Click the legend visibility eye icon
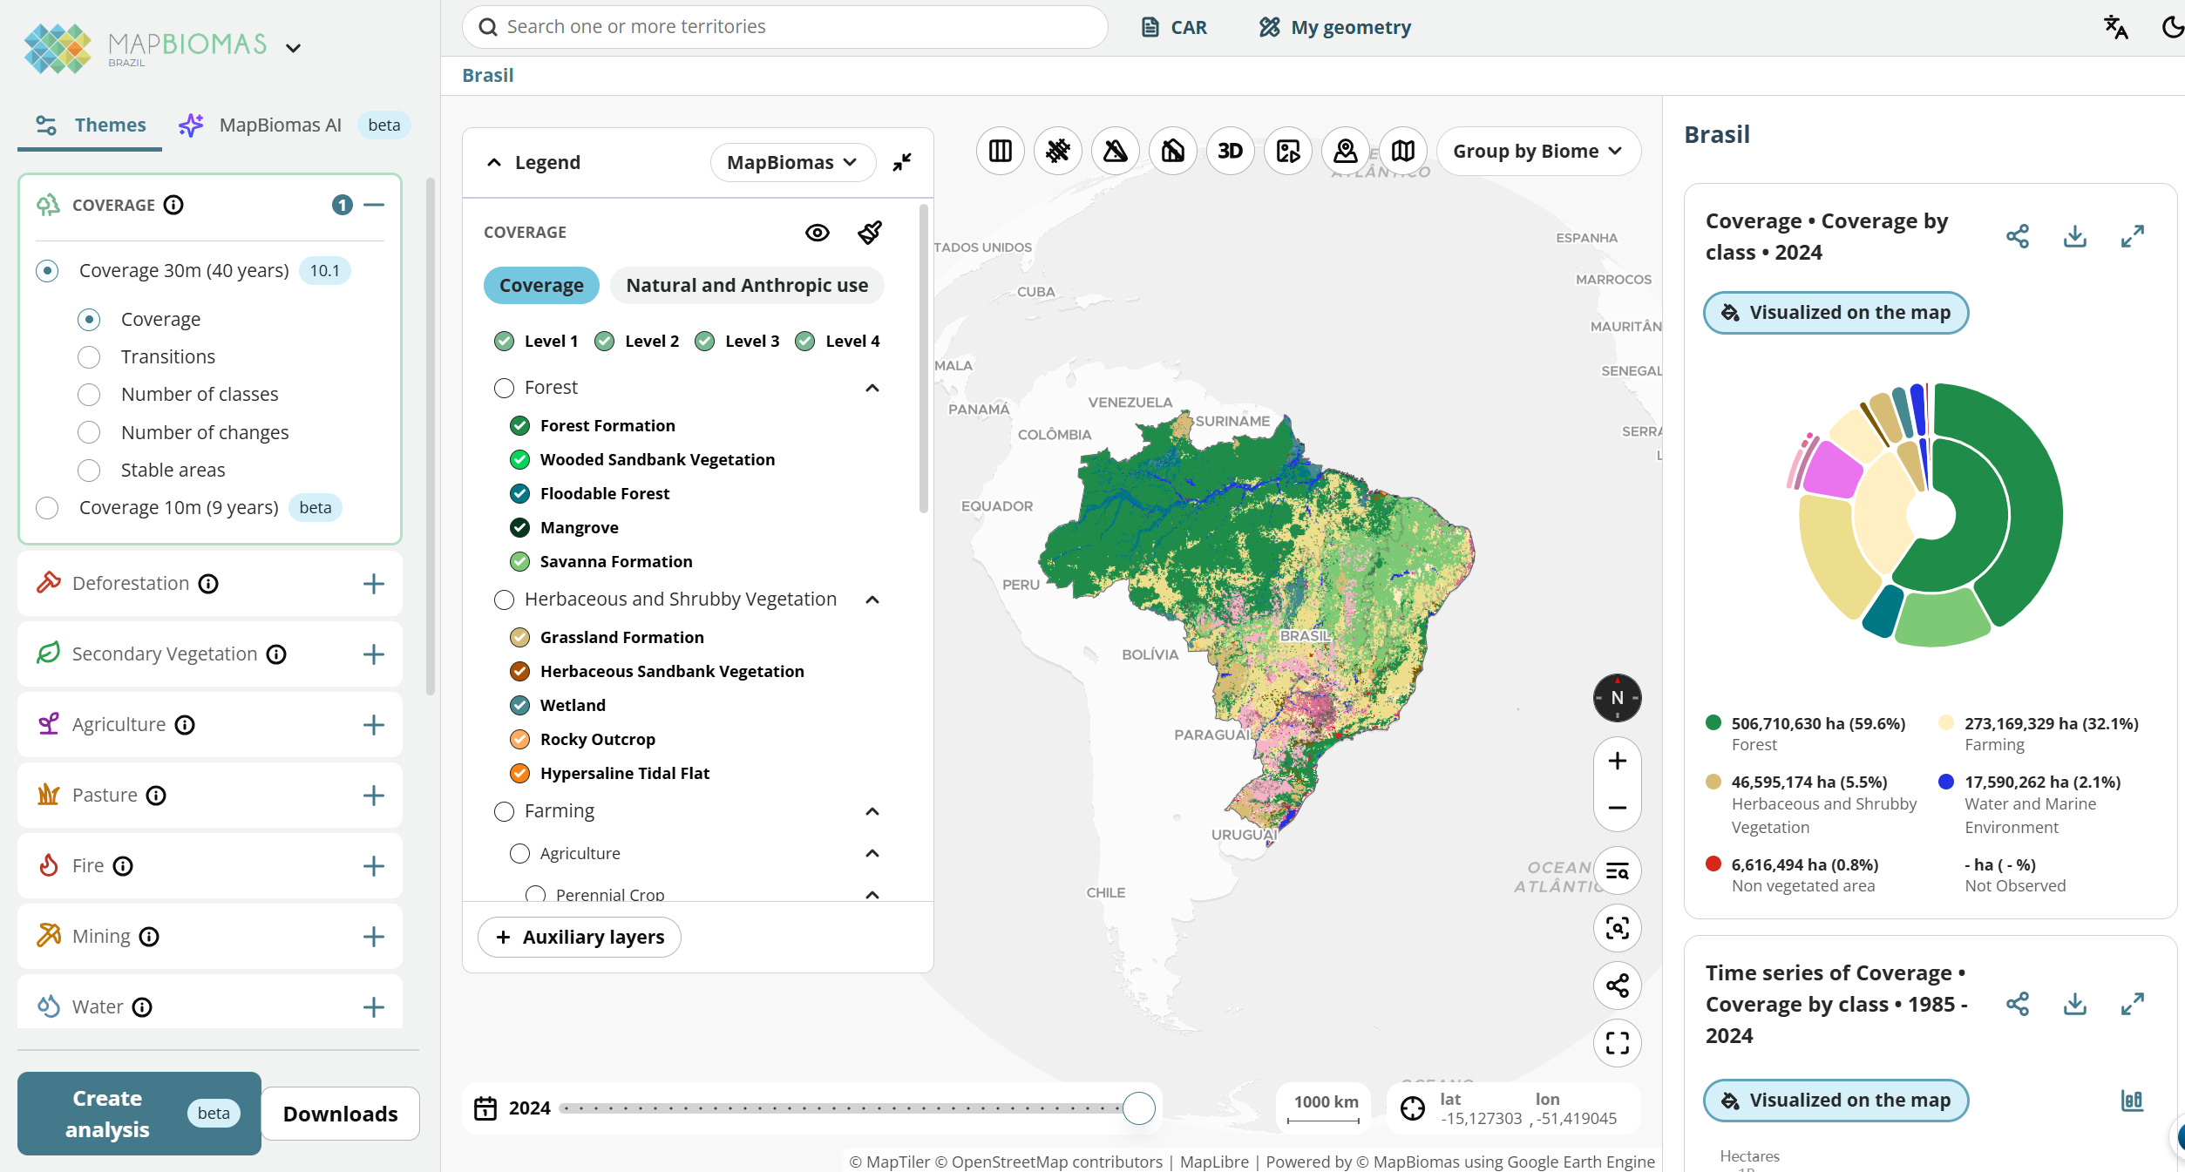The height and width of the screenshot is (1172, 2185). [x=817, y=233]
